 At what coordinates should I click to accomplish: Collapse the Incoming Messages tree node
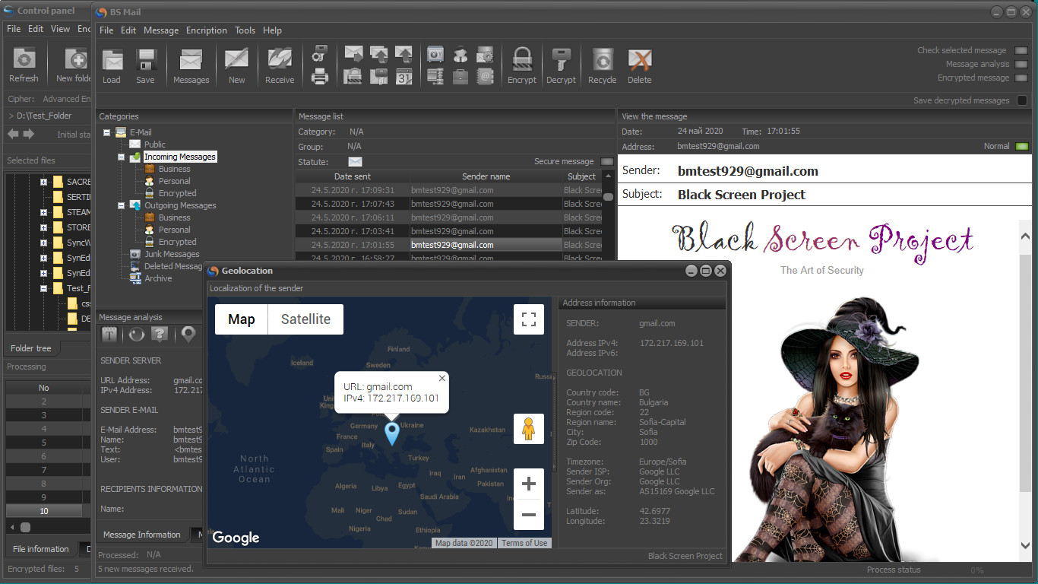122,157
